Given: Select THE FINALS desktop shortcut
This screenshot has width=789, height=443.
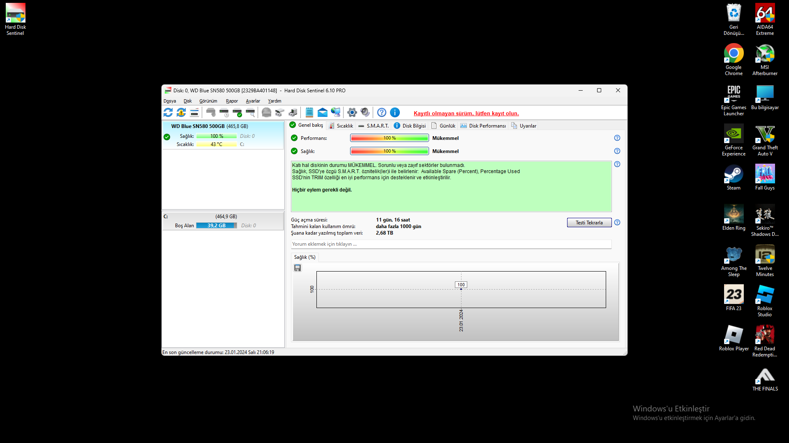Looking at the screenshot, I should click(765, 379).
